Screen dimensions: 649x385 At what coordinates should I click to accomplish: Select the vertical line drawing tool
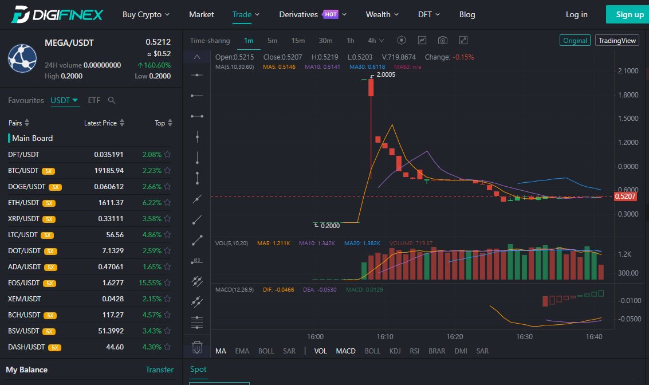pyautogui.click(x=197, y=136)
